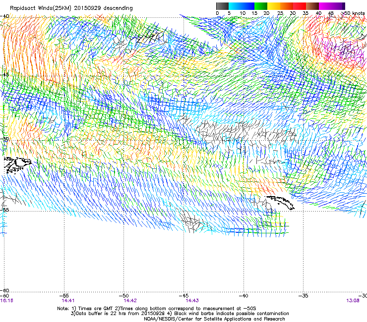Viewport: 367px width, 322px height.
Task: Select the orange 25-30 knots legend segment
Action: [x=287, y=6]
